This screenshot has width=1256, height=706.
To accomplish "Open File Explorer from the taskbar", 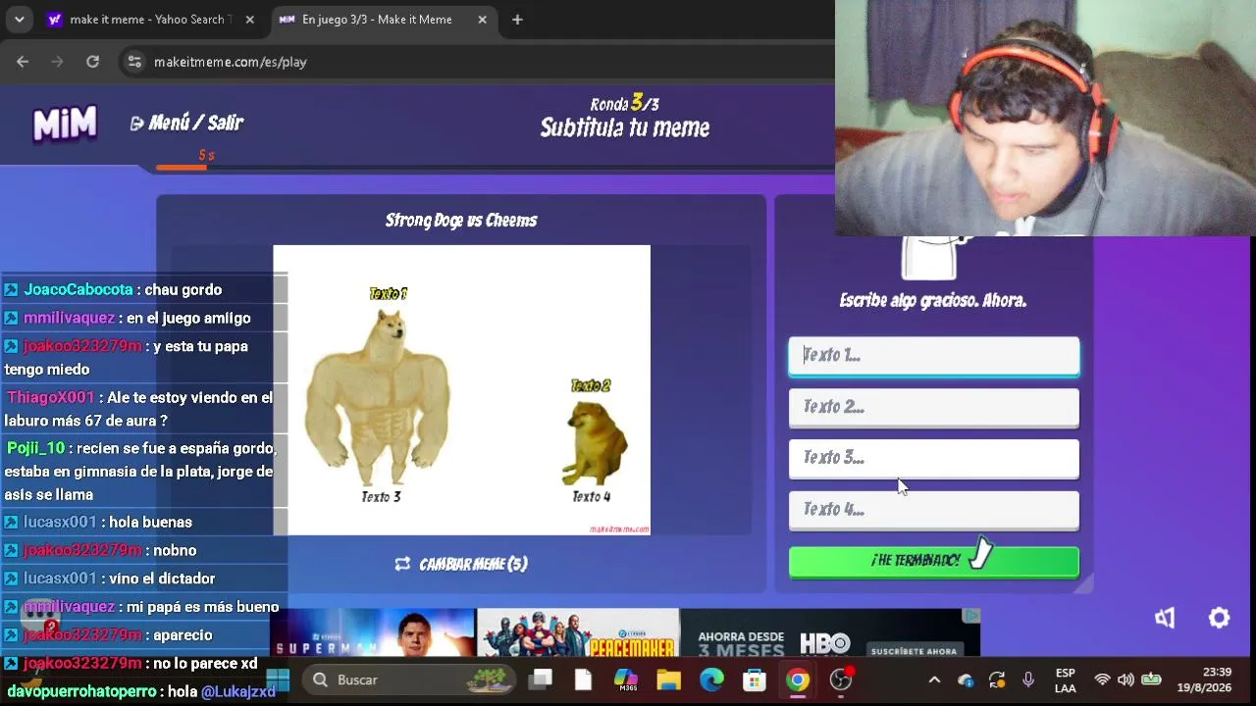I will (x=669, y=680).
